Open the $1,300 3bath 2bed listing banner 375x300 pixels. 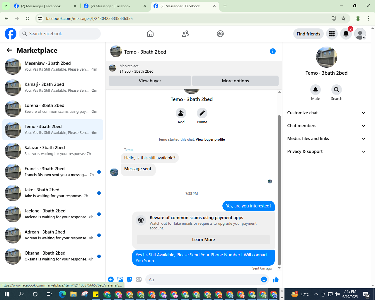pos(194,69)
